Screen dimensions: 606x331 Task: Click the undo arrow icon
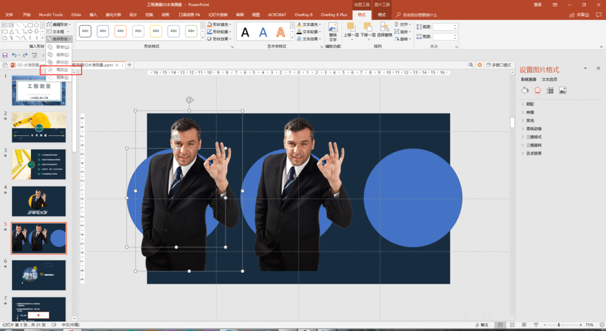tap(14, 55)
